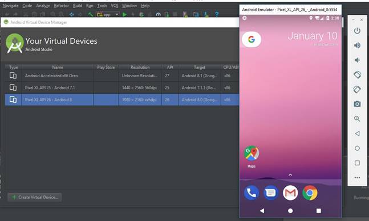Click the Make Project hammer icon
369x221 pixels.
coord(90,15)
